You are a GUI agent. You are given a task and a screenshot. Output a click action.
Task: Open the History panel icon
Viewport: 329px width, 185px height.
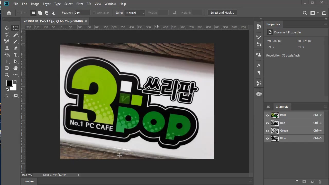click(259, 26)
